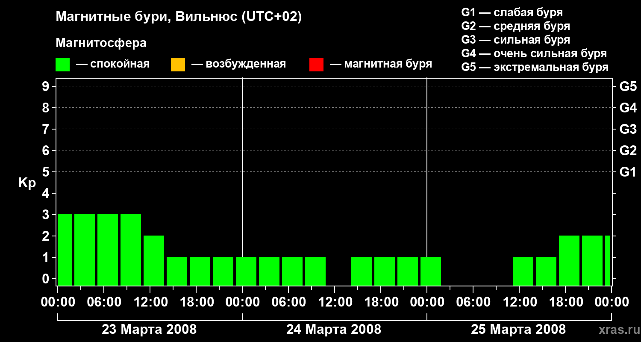Click the Kp 2 bar at 18:00 on 25 March
Viewport: 641px width, 342px height.
pos(569,260)
